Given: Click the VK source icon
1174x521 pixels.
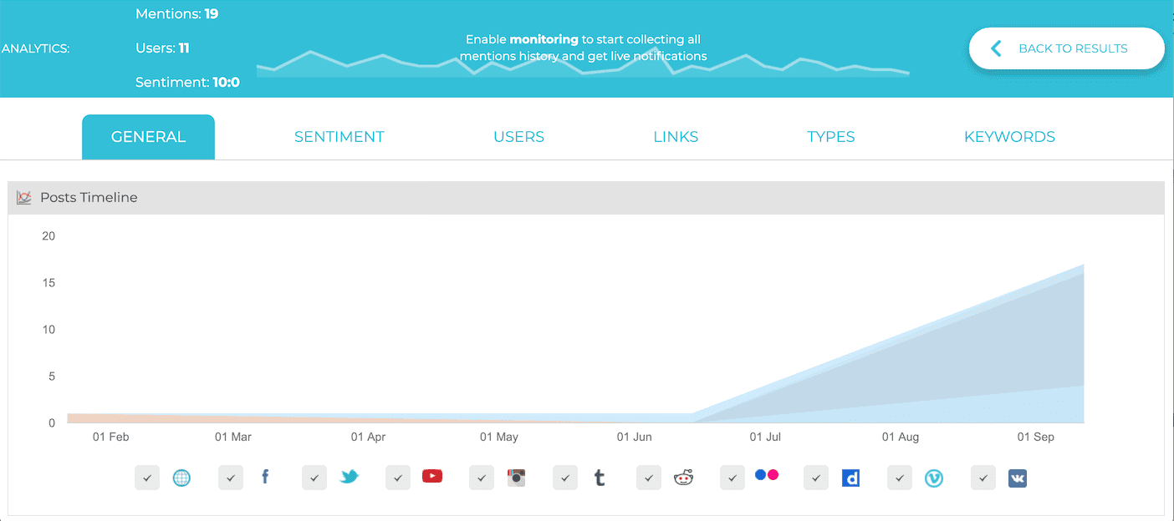Looking at the screenshot, I should (1018, 478).
